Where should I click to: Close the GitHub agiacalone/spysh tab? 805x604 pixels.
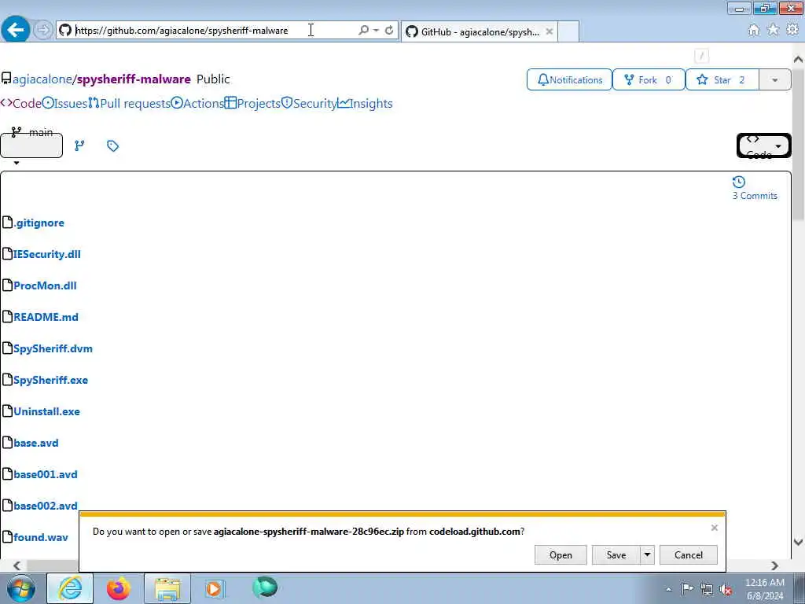click(x=550, y=31)
